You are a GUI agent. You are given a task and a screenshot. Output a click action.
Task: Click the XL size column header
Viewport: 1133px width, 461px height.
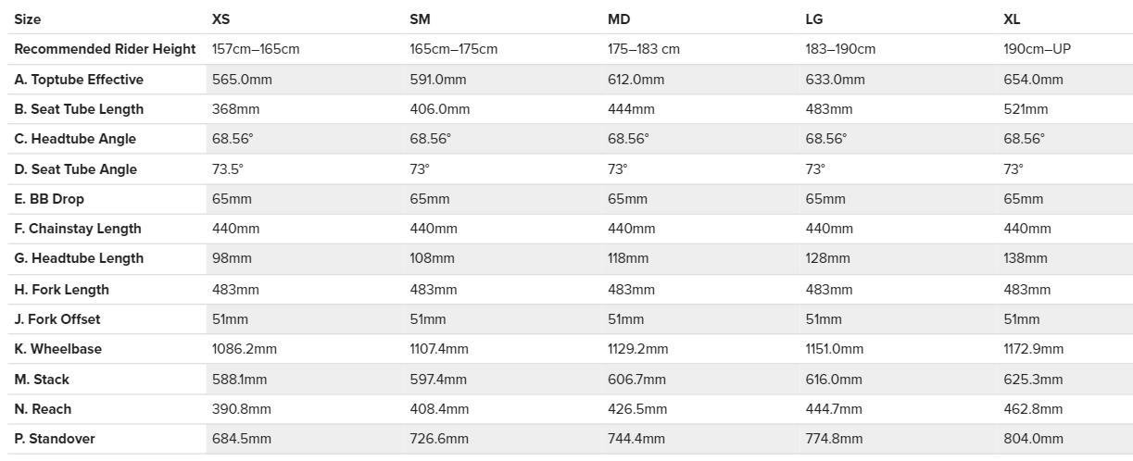point(1012,19)
